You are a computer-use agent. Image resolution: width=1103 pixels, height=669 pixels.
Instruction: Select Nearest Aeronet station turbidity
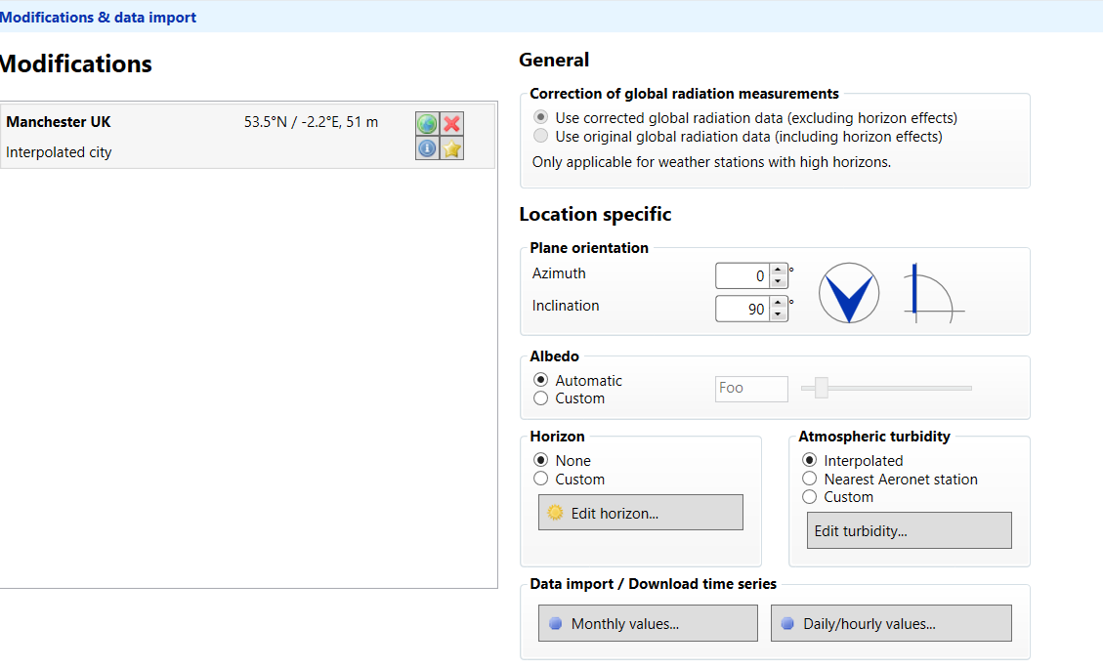click(809, 480)
